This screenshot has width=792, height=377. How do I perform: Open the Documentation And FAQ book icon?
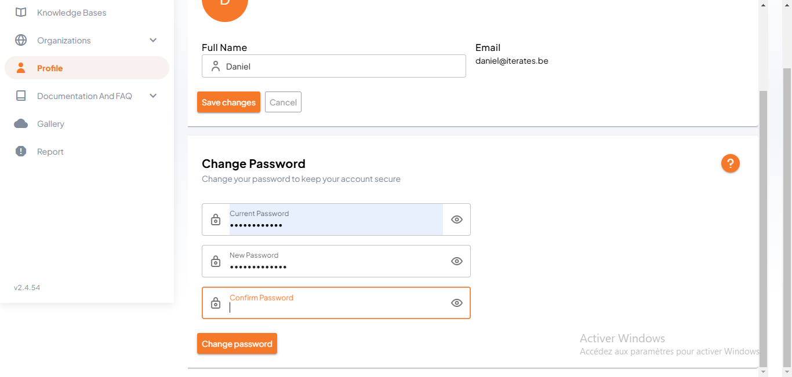[x=21, y=96]
